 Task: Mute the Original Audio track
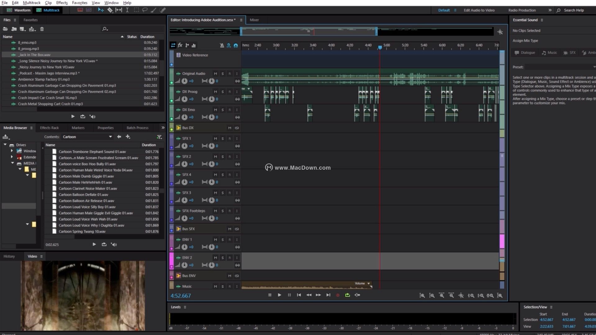[215, 74]
